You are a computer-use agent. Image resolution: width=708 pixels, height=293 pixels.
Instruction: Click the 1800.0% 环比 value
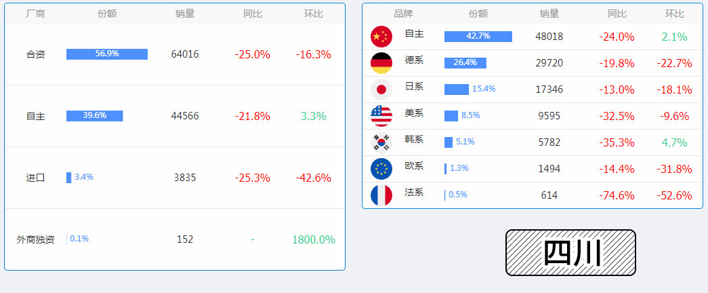314,239
